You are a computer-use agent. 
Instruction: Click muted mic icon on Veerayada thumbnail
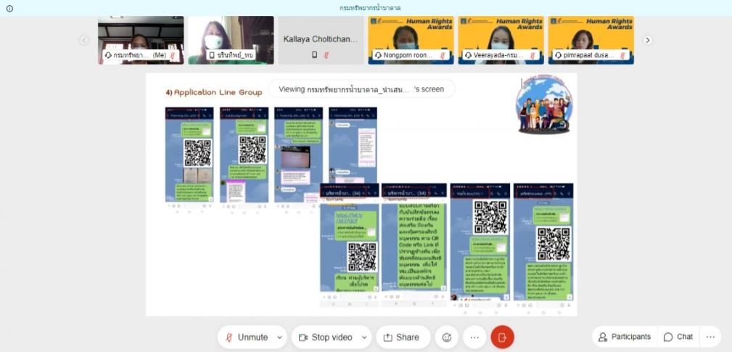[532, 55]
